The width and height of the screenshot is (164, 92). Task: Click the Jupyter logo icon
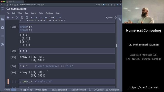pyautogui.click(x=3, y=9)
